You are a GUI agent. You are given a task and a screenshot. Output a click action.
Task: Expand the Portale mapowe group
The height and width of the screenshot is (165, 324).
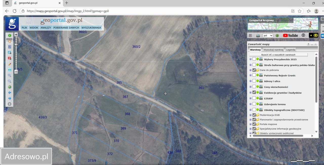(251, 124)
